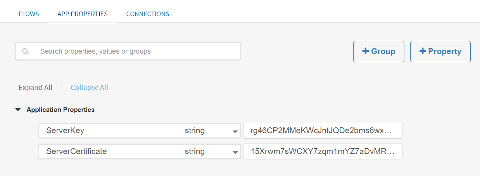Click the ServerCertificate type dropdown arrow
The image size is (480, 176).
tap(235, 153)
